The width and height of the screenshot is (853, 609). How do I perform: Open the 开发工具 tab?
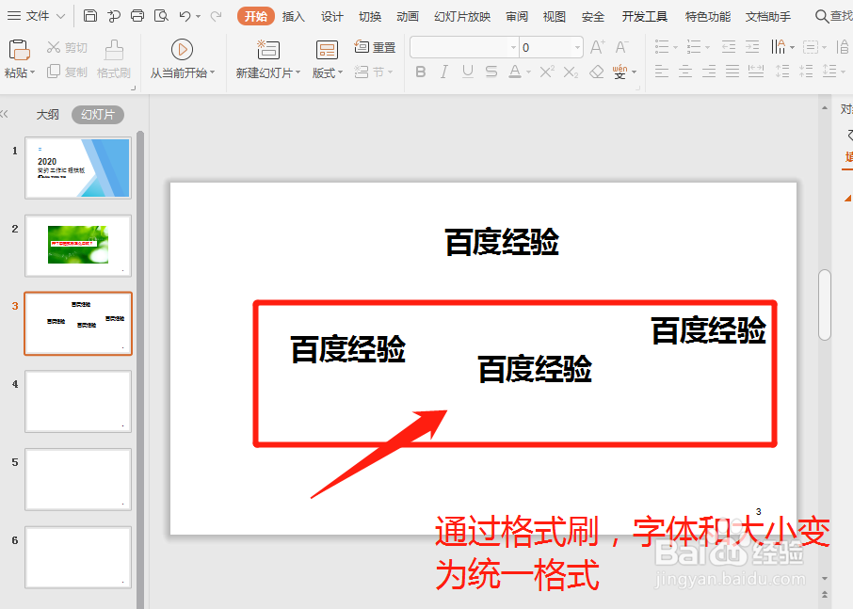pyautogui.click(x=645, y=17)
